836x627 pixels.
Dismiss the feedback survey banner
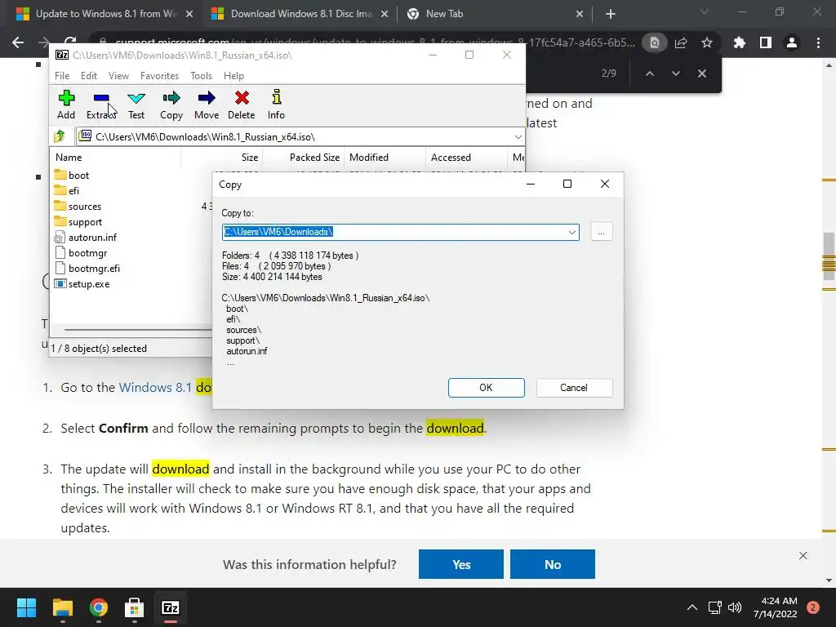point(803,555)
